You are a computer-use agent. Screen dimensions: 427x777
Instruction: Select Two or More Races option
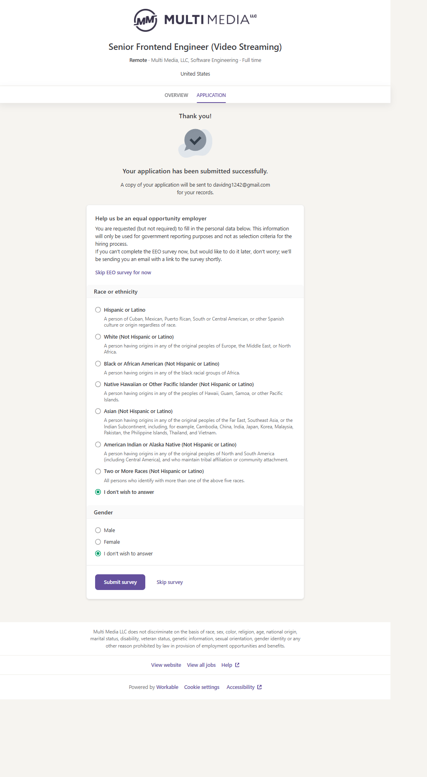[x=98, y=471]
